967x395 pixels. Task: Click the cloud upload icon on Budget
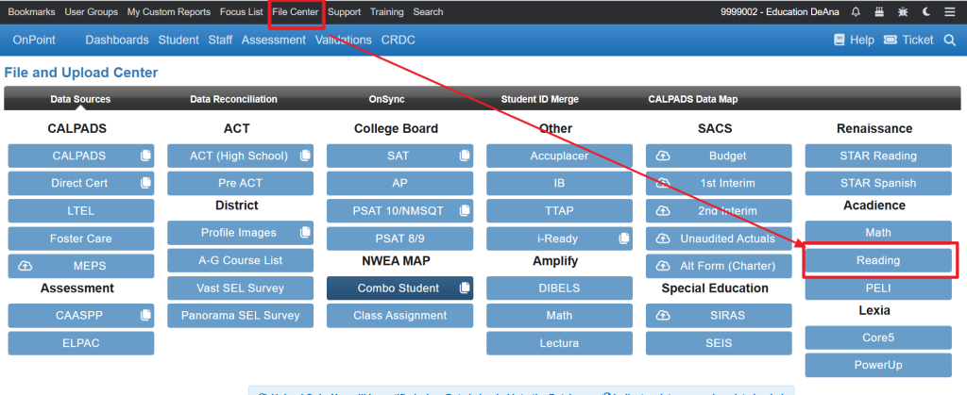(x=663, y=156)
